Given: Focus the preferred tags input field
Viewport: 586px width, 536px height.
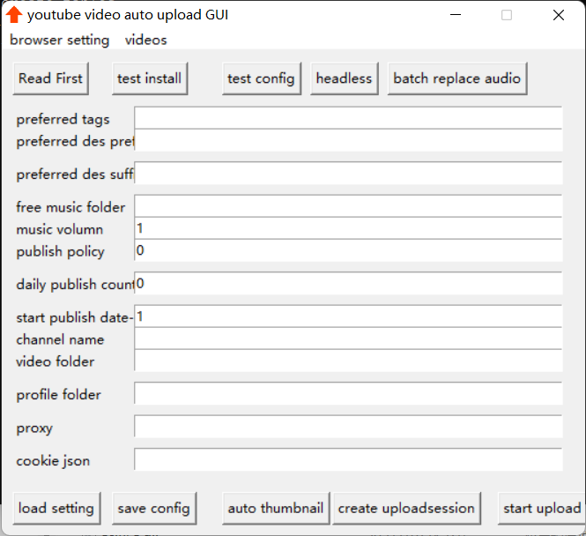Looking at the screenshot, I should coord(348,118).
